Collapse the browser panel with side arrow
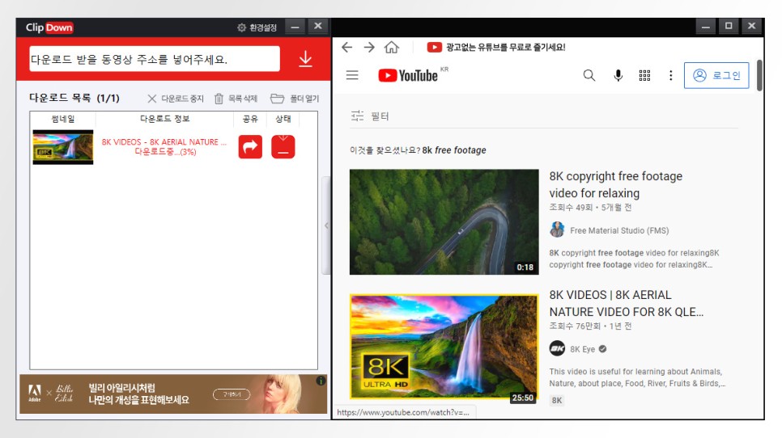 327,225
